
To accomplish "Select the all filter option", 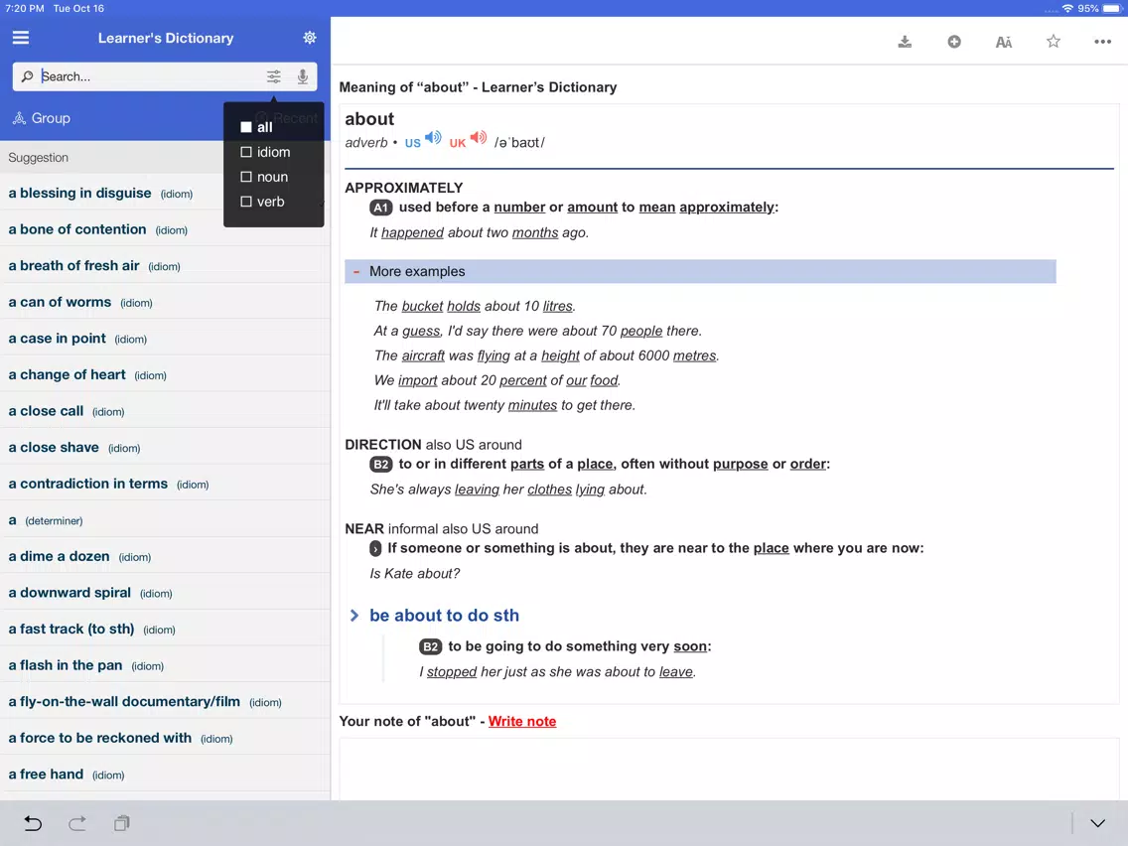I will click(x=257, y=127).
